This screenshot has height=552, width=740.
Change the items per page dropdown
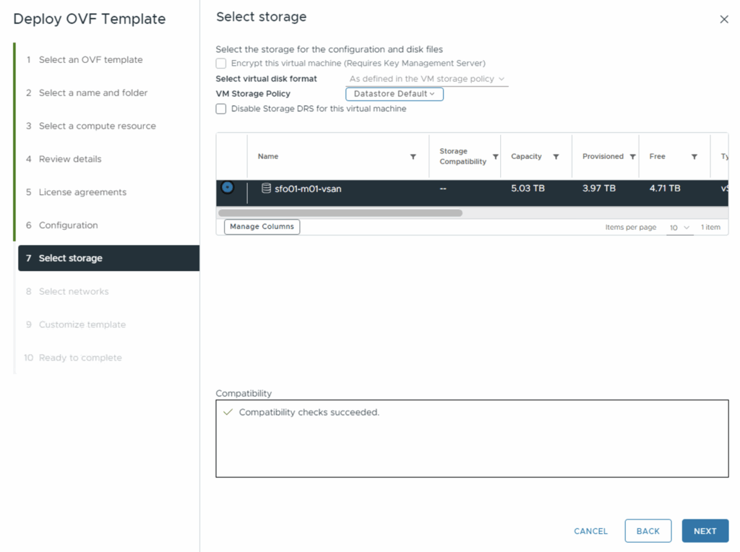(x=679, y=228)
